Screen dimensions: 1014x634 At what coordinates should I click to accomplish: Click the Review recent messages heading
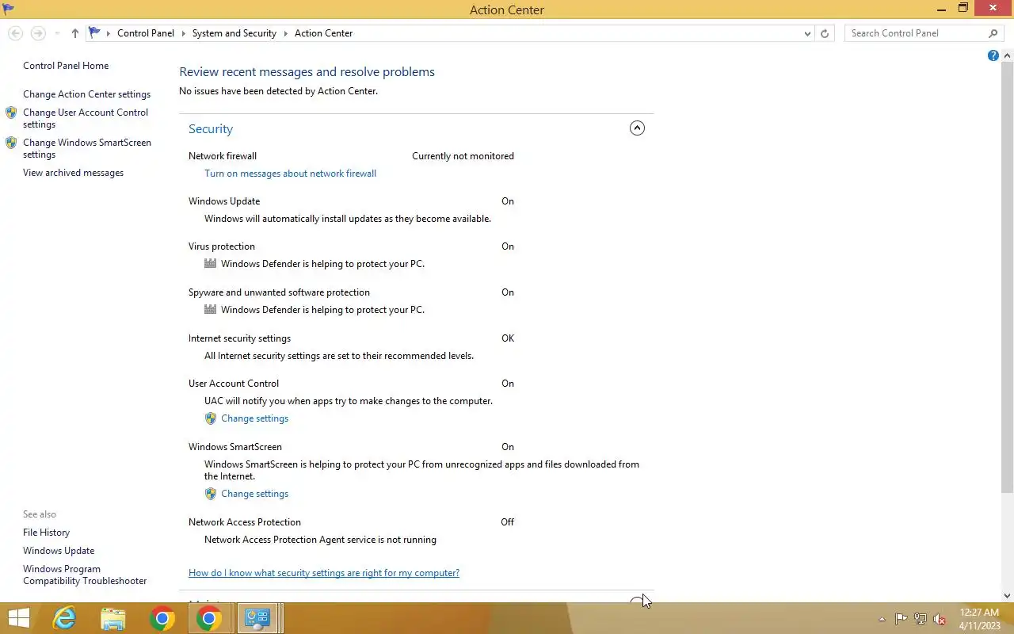pos(307,72)
